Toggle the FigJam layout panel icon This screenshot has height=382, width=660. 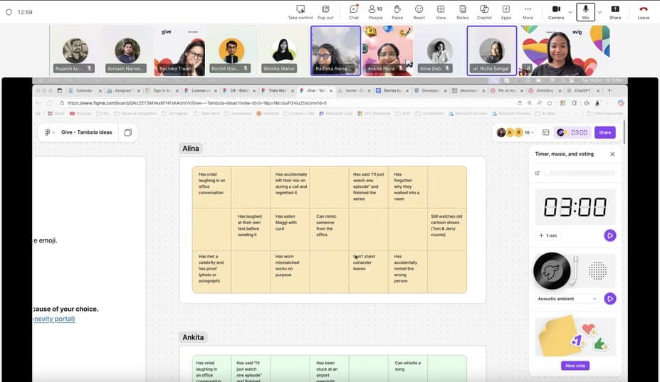[545, 132]
